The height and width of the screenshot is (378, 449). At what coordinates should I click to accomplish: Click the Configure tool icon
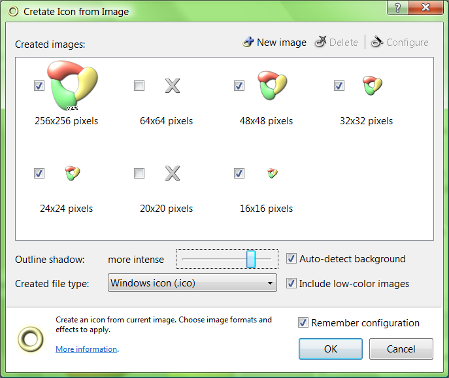377,42
